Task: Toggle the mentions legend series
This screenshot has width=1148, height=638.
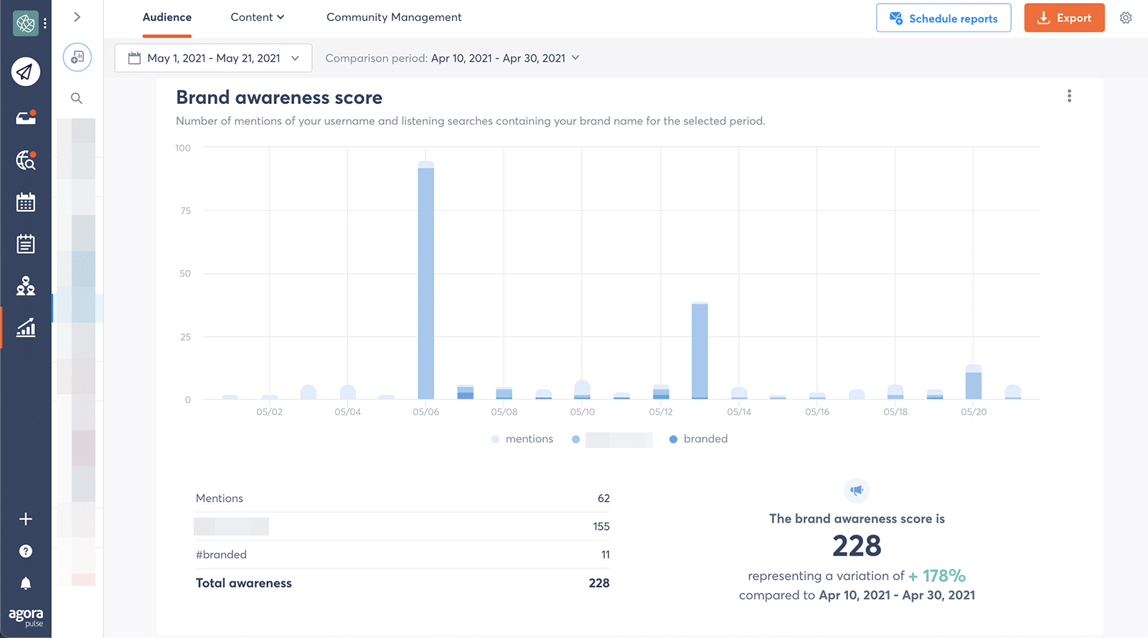Action: pos(522,439)
